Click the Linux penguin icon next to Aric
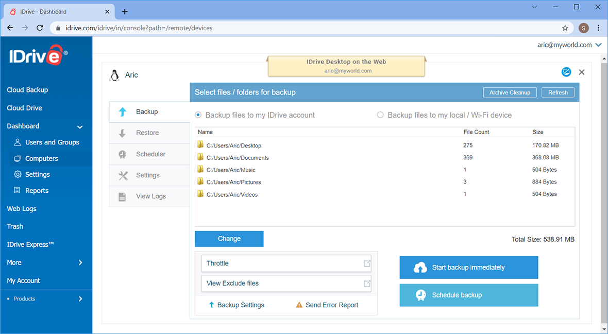 click(114, 75)
